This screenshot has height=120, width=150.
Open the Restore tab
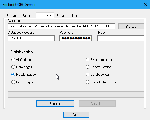[x=28, y=16]
